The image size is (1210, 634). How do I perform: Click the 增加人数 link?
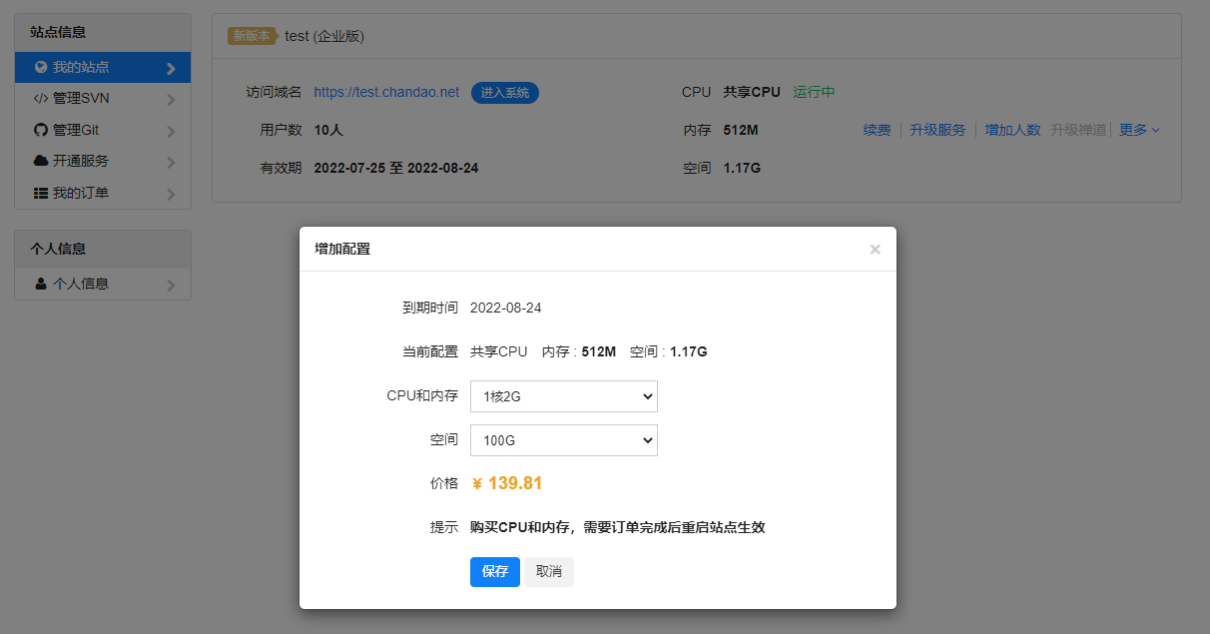[1012, 130]
